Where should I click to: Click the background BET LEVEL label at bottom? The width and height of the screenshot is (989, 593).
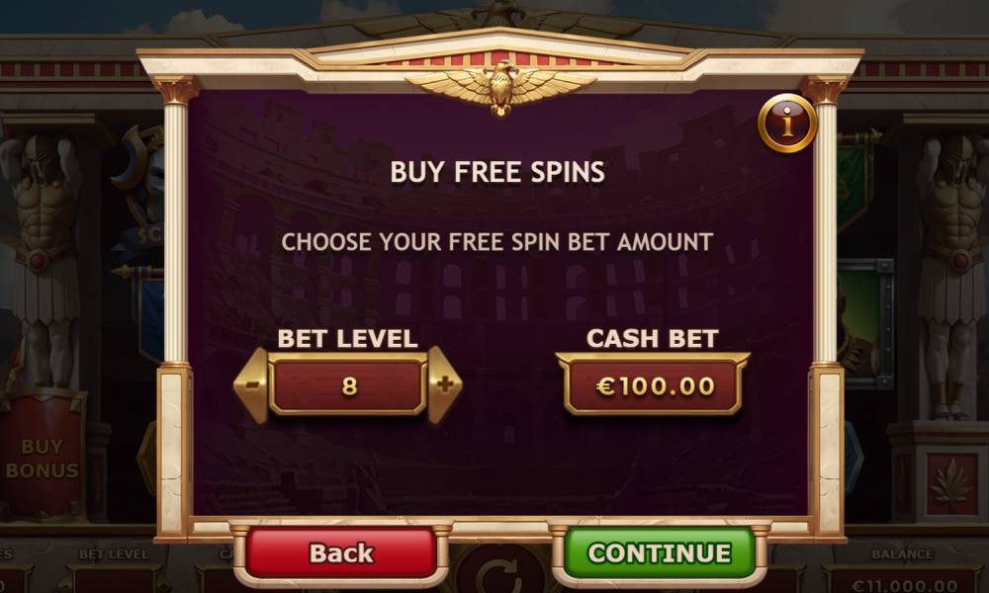tap(114, 553)
